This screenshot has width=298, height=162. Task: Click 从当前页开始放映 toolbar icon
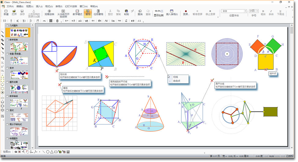tap(63, 13)
